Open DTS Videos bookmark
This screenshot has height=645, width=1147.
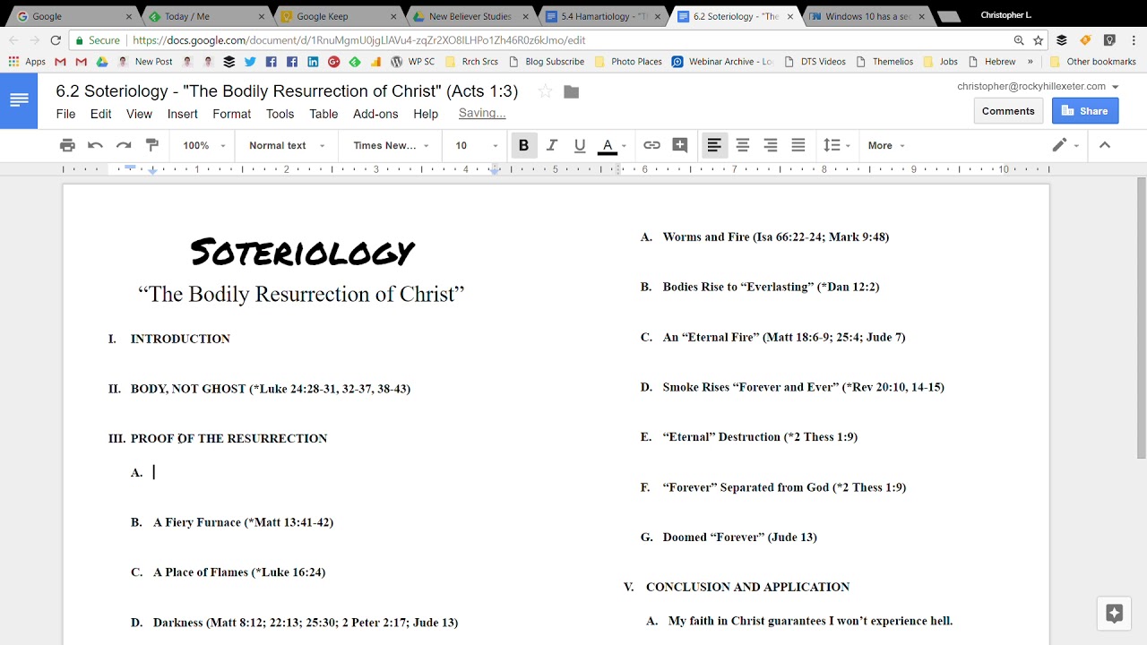815,62
